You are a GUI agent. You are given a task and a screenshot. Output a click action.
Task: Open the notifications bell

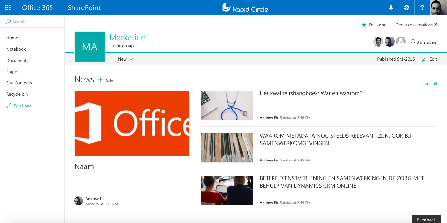coord(391,7)
